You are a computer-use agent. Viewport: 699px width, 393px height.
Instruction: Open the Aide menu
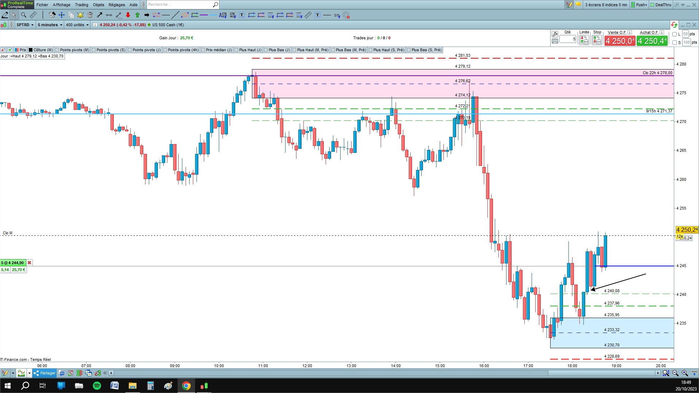[x=133, y=5]
